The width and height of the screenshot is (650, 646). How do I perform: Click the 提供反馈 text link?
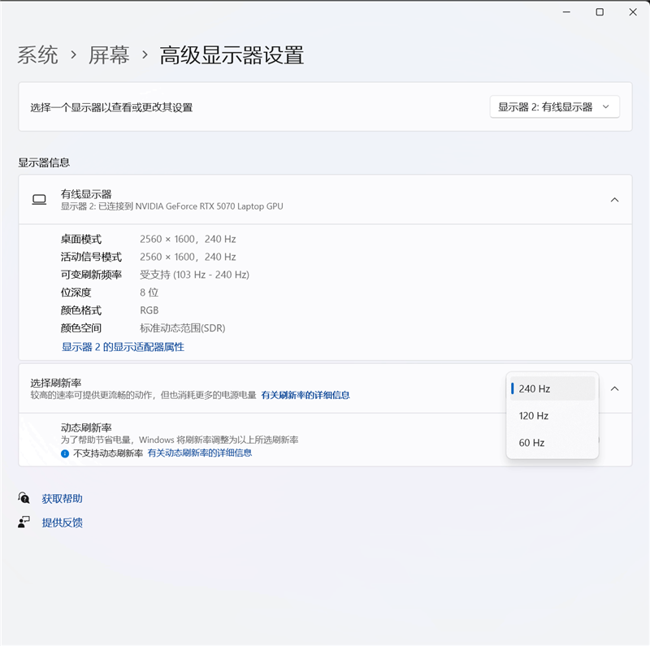(x=63, y=522)
